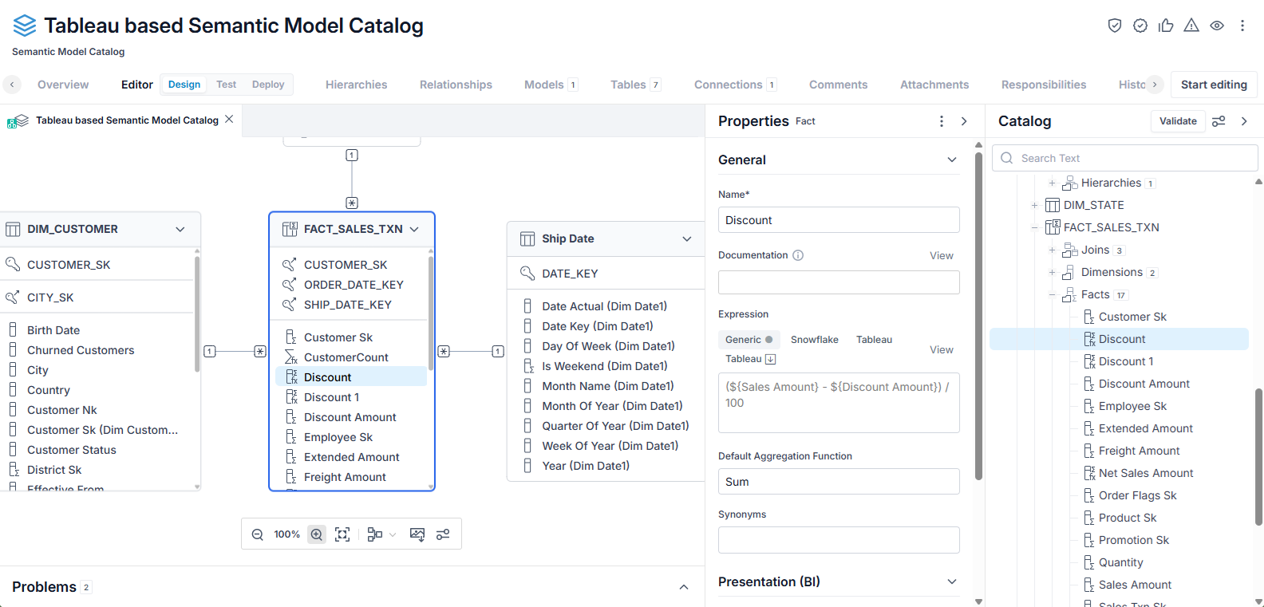This screenshot has width=1264, height=607.
Task: Collapse the Presentation (BI) section
Action: click(952, 581)
